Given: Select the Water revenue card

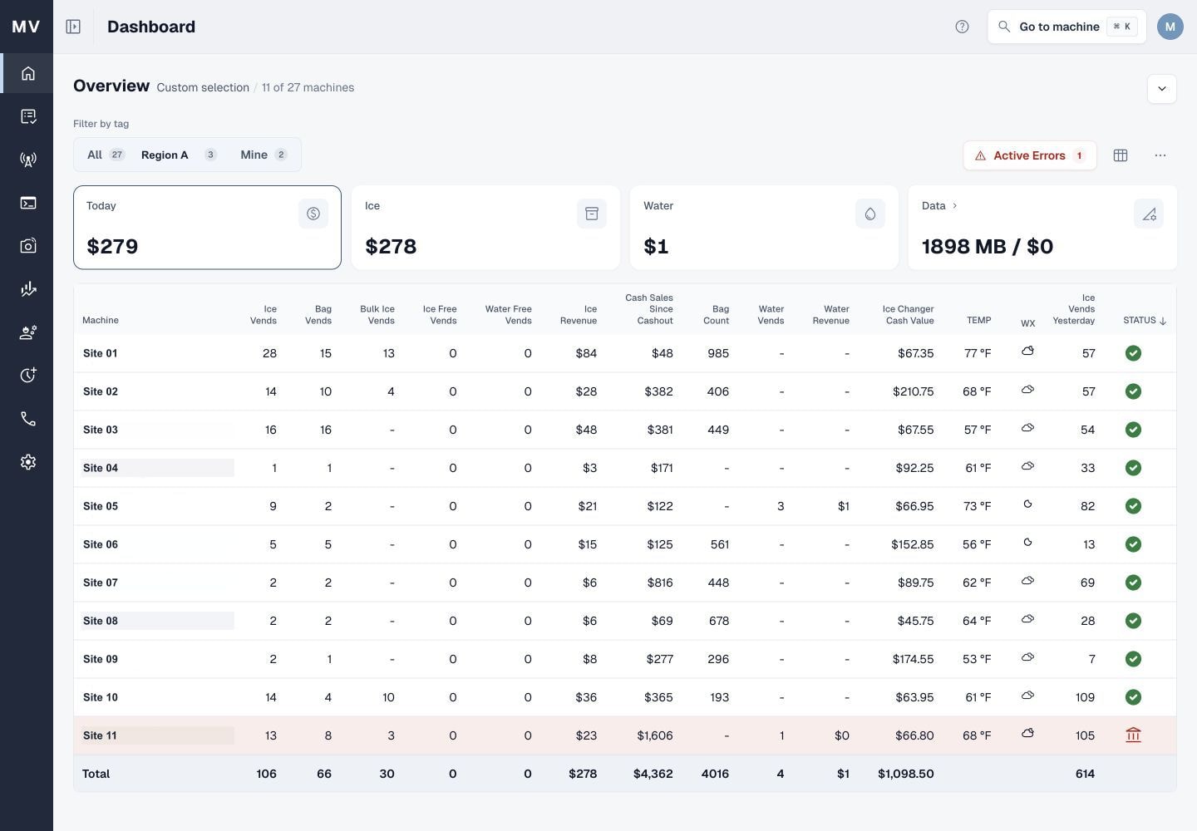Looking at the screenshot, I should (764, 228).
